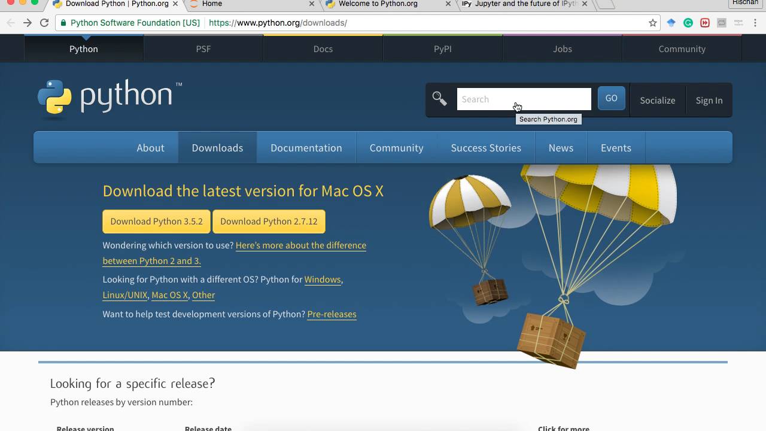Follow the Linux/UNIX link
Image resolution: width=766 pixels, height=431 pixels.
tap(125, 295)
